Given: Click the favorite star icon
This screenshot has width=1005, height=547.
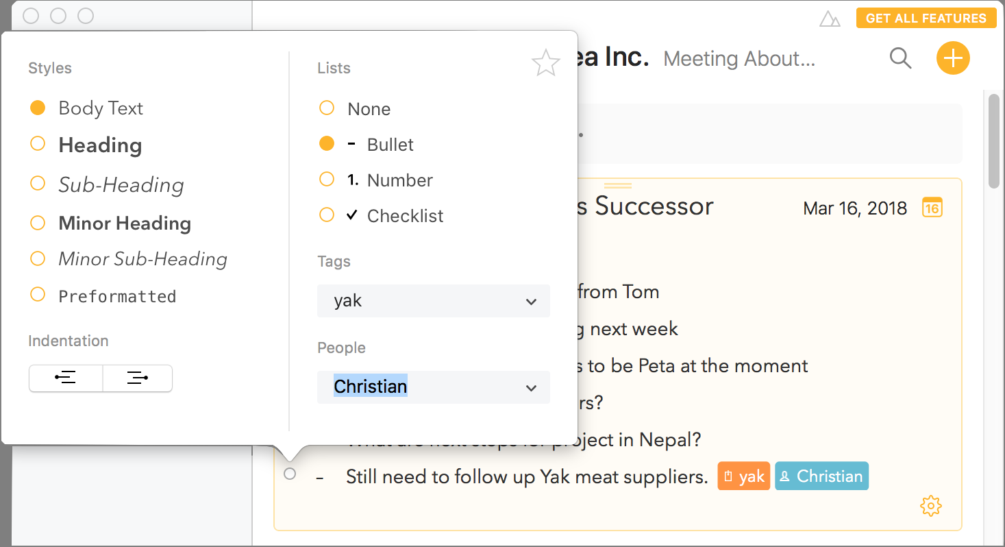Looking at the screenshot, I should click(545, 63).
